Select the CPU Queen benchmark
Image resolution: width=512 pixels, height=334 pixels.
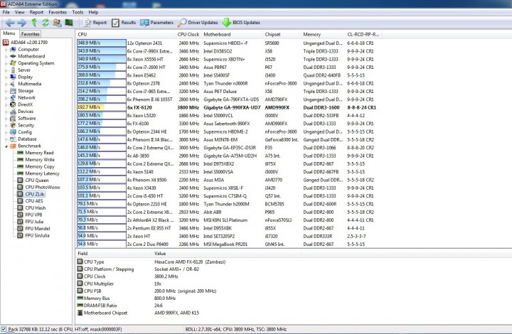click(x=36, y=180)
